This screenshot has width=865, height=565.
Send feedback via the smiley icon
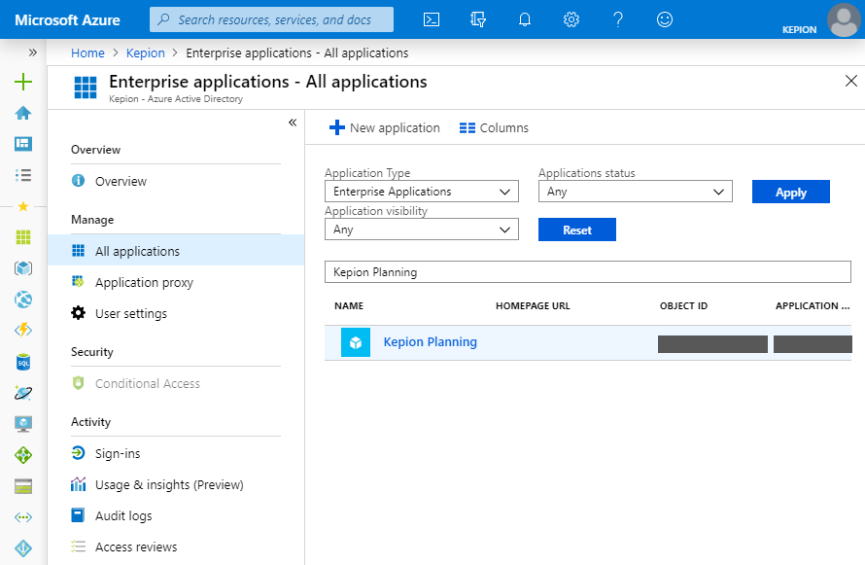click(665, 19)
